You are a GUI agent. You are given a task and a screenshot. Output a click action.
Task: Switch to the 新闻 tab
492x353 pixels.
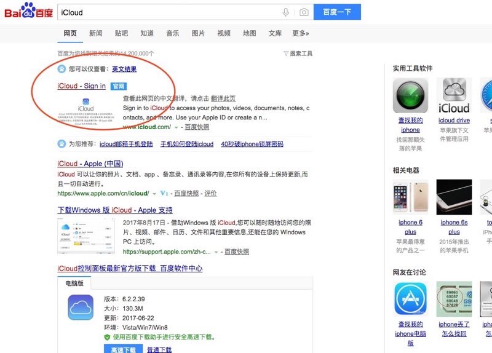(x=96, y=33)
